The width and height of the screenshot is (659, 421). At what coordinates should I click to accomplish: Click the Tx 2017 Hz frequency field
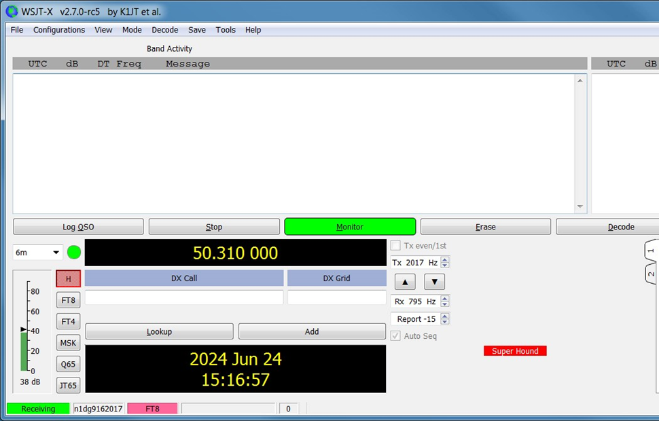click(415, 263)
